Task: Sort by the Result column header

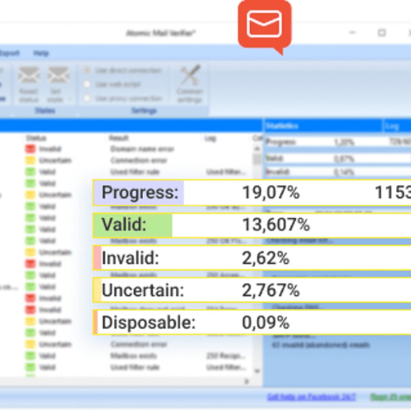Action: [119, 138]
